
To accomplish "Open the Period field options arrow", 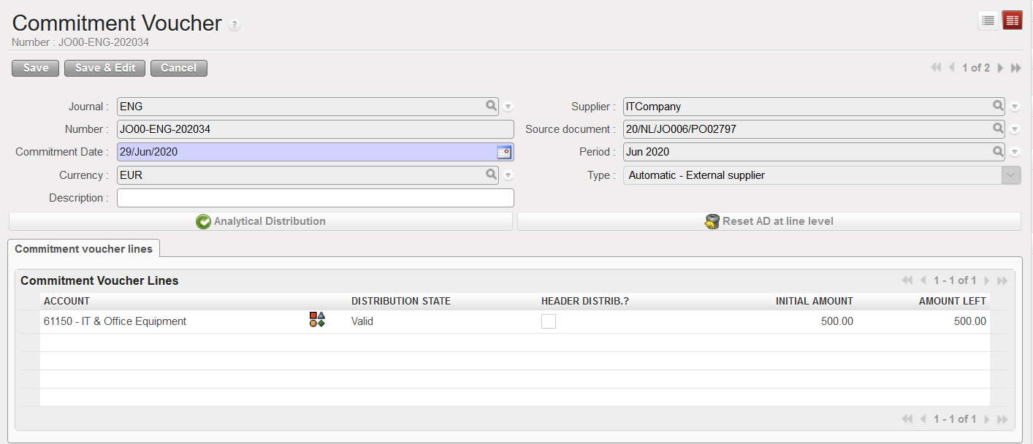I will click(x=1015, y=152).
